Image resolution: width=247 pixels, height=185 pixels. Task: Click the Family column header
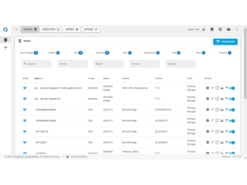[x=91, y=78]
